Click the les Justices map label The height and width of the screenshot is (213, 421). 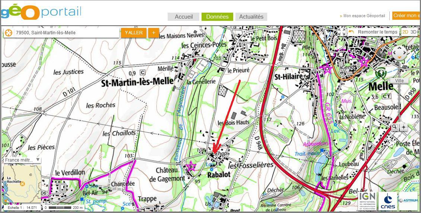pyautogui.click(x=69, y=72)
